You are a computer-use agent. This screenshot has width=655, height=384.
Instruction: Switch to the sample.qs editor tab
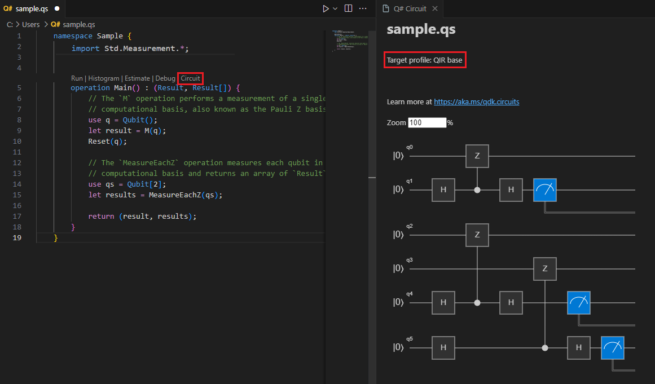pyautogui.click(x=32, y=8)
